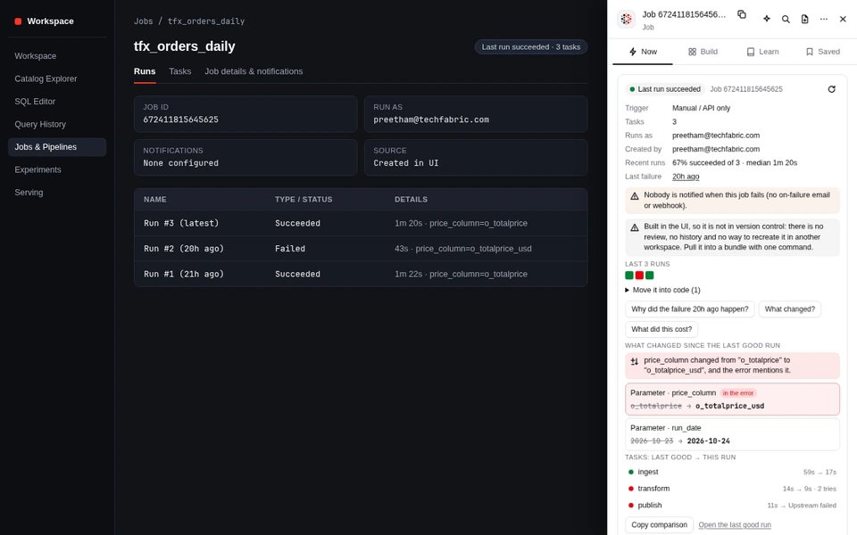
Task: Click the '20h ago' last failure link
Action: click(686, 177)
